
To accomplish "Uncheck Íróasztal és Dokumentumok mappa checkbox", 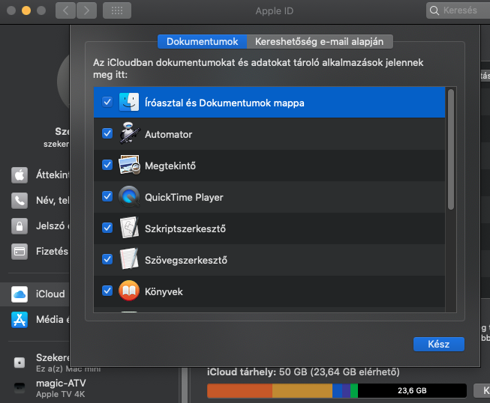I will pos(107,102).
